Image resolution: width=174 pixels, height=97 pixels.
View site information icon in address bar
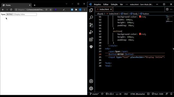click(16, 10)
